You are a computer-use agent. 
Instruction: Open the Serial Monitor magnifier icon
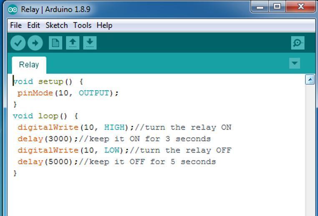click(x=298, y=43)
